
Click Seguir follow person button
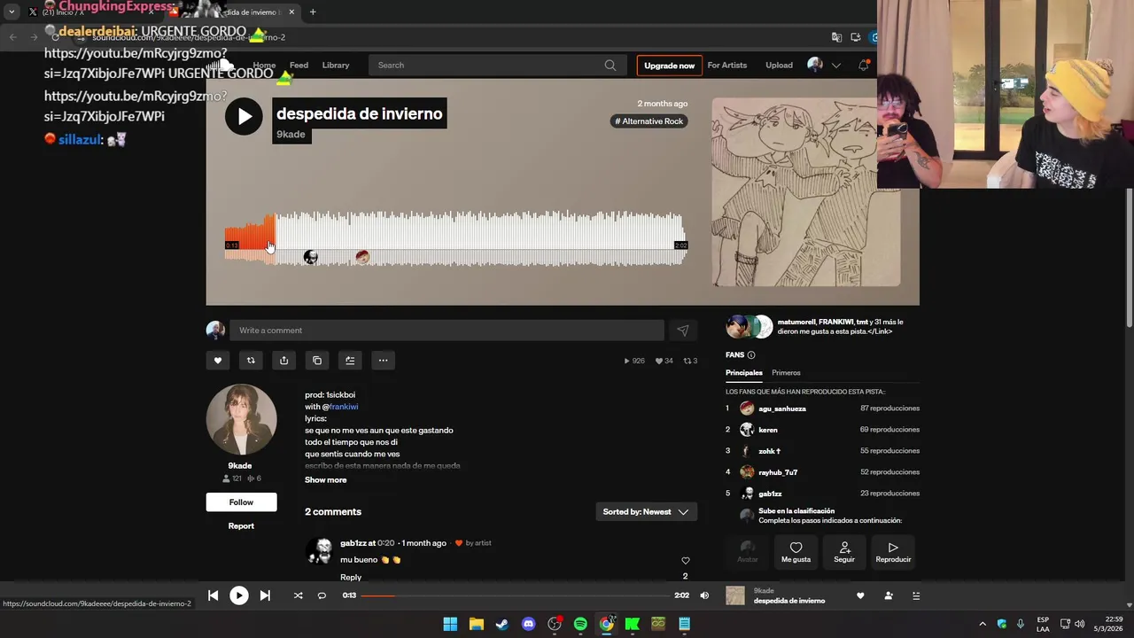(844, 552)
